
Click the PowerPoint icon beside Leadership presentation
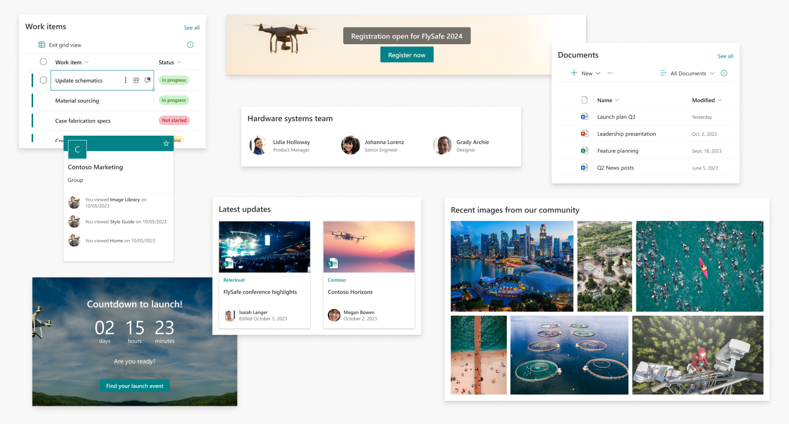584,134
